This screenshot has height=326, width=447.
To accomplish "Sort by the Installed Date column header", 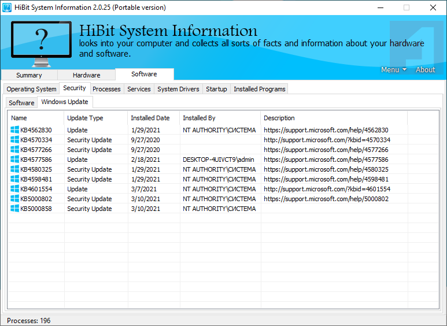I will (154, 118).
